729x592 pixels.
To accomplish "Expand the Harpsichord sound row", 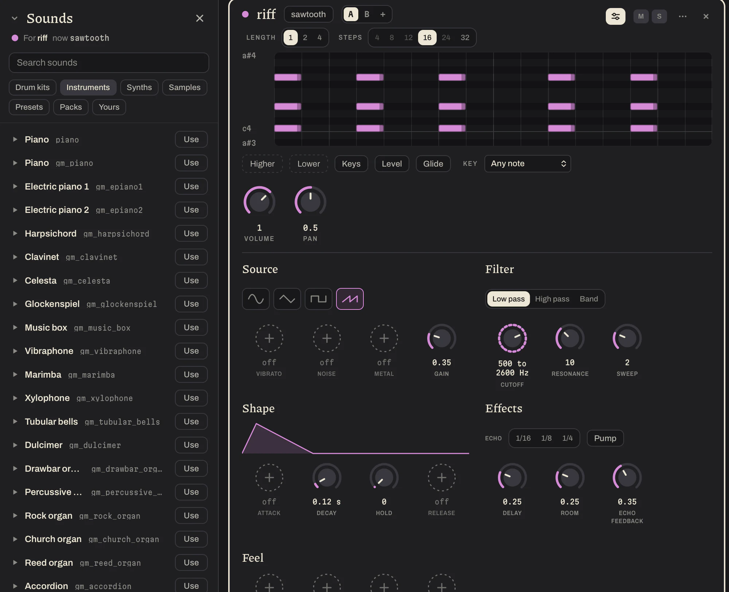I will click(x=15, y=233).
